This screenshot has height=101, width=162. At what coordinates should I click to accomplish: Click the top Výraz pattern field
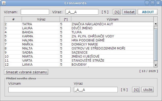tap(82, 12)
